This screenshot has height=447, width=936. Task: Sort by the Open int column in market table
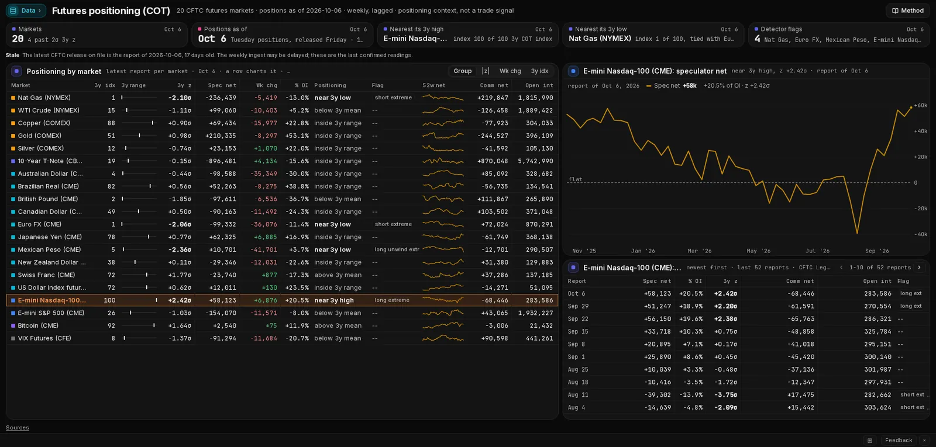(539, 85)
